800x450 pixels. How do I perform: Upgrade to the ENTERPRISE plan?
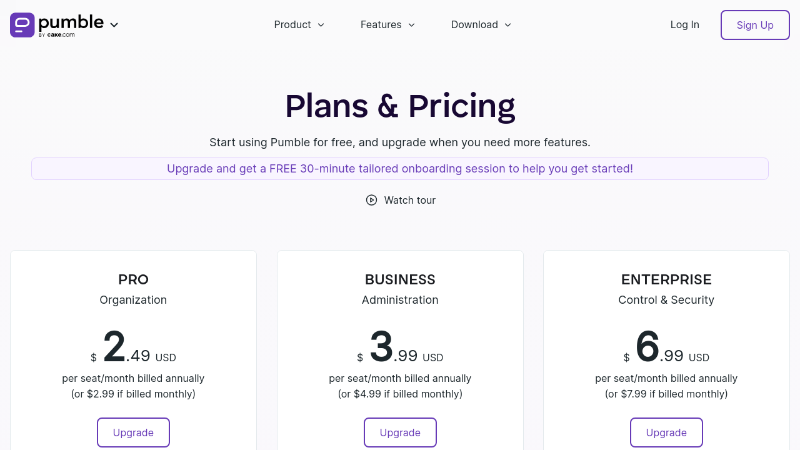coord(666,432)
